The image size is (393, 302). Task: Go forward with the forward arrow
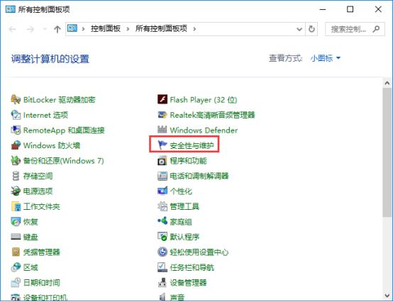coord(31,29)
